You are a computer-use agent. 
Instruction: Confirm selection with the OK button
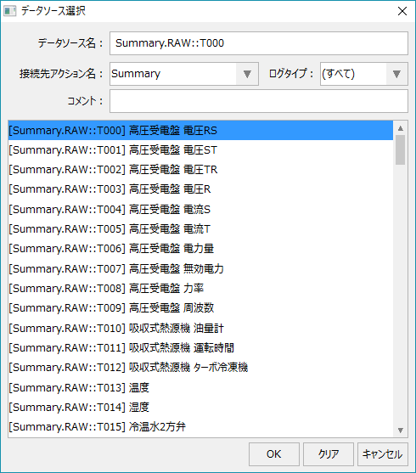click(x=274, y=454)
